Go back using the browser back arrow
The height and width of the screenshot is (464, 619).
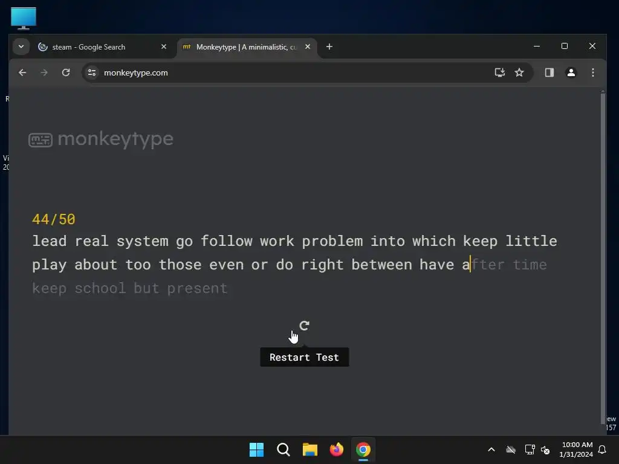22,72
